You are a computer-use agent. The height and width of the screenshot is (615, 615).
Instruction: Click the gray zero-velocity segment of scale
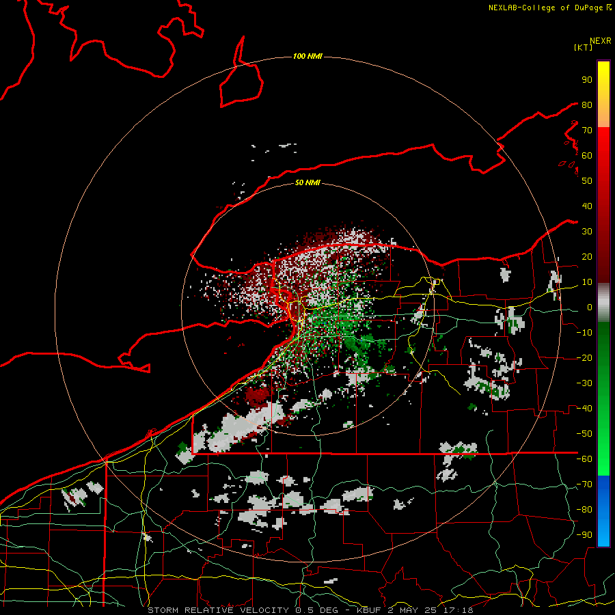click(603, 303)
